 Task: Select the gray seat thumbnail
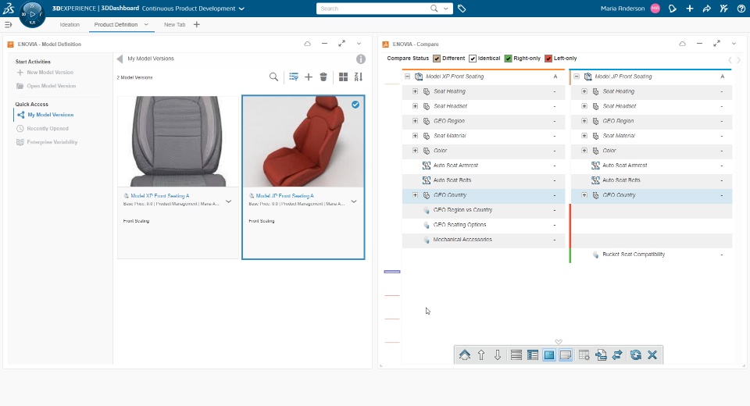click(178, 141)
